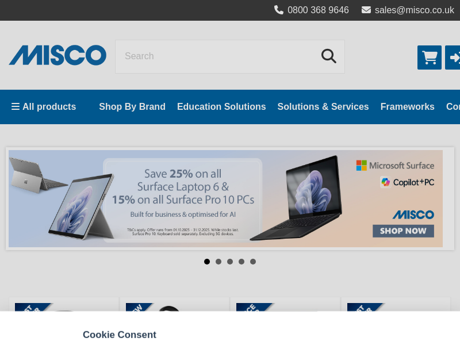Click the hamburger icon beside All products
The image size is (460, 345).
[16, 106]
